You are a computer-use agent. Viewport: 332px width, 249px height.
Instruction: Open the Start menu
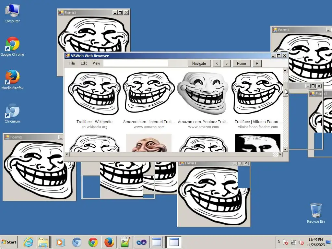coord(9,242)
